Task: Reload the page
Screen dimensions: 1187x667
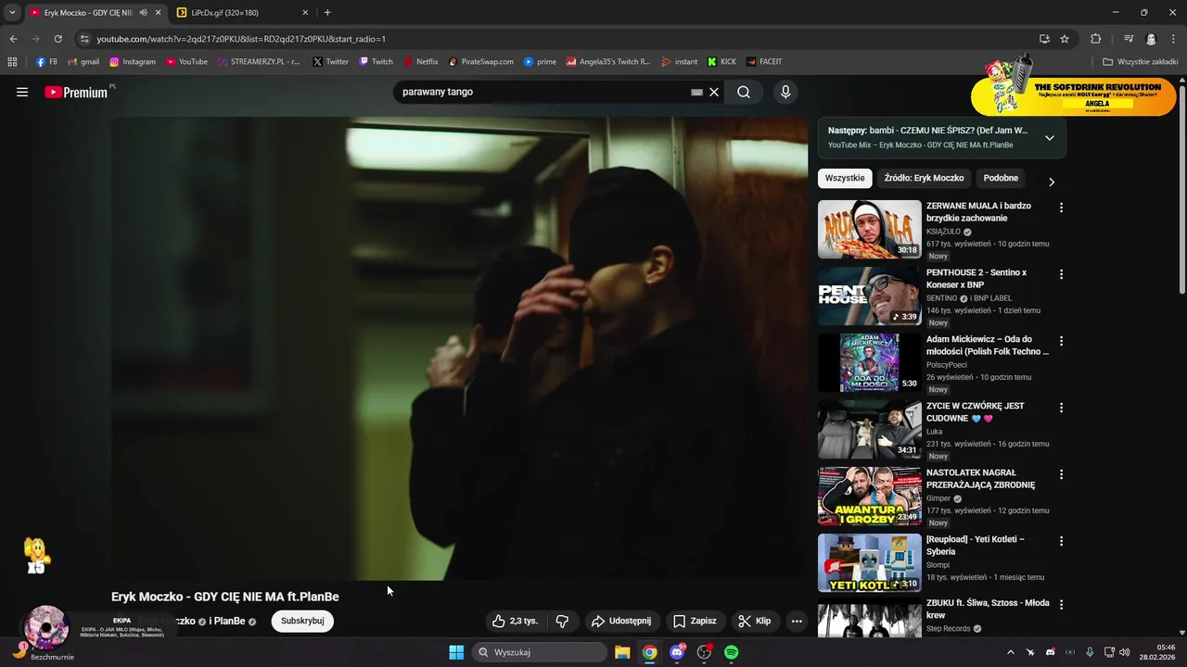Action: click(57, 39)
